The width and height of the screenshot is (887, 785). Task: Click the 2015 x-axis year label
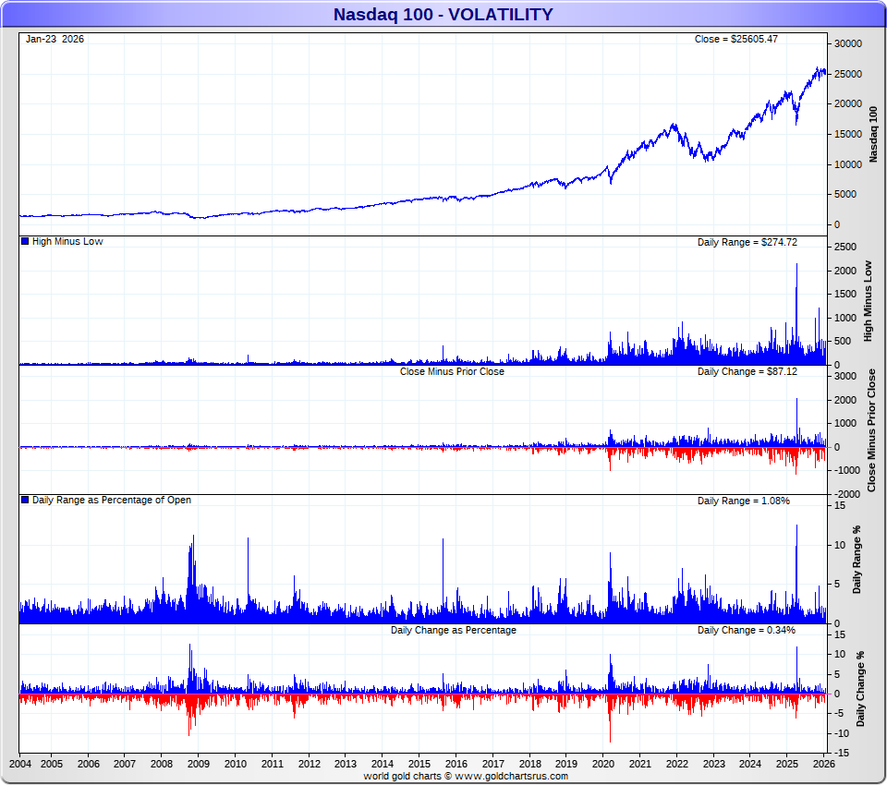click(x=419, y=764)
